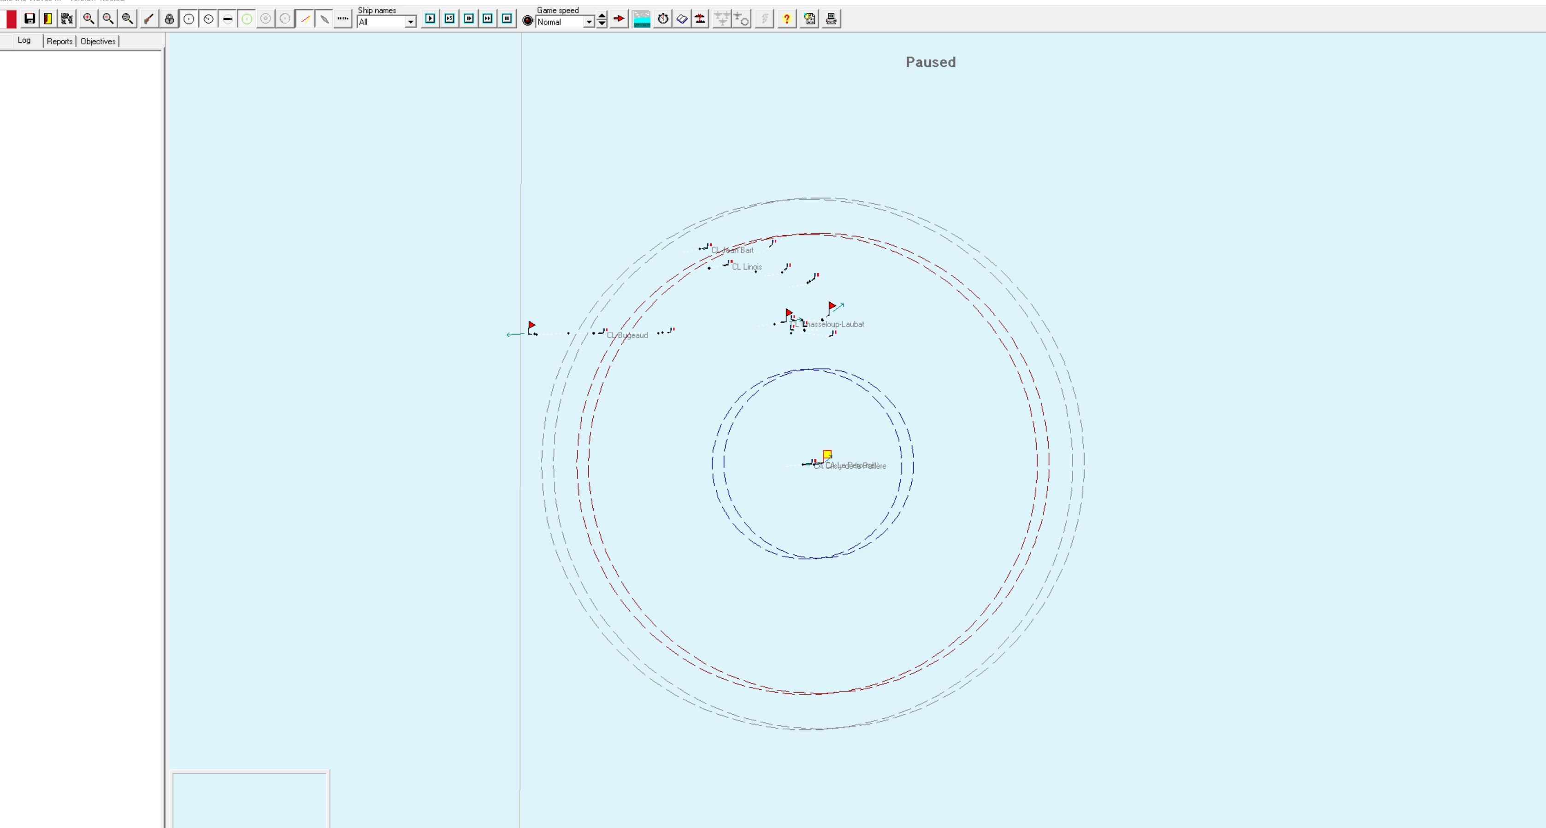Image resolution: width=1546 pixels, height=828 pixels.
Task: Open the blue book icon
Action: coord(682,19)
